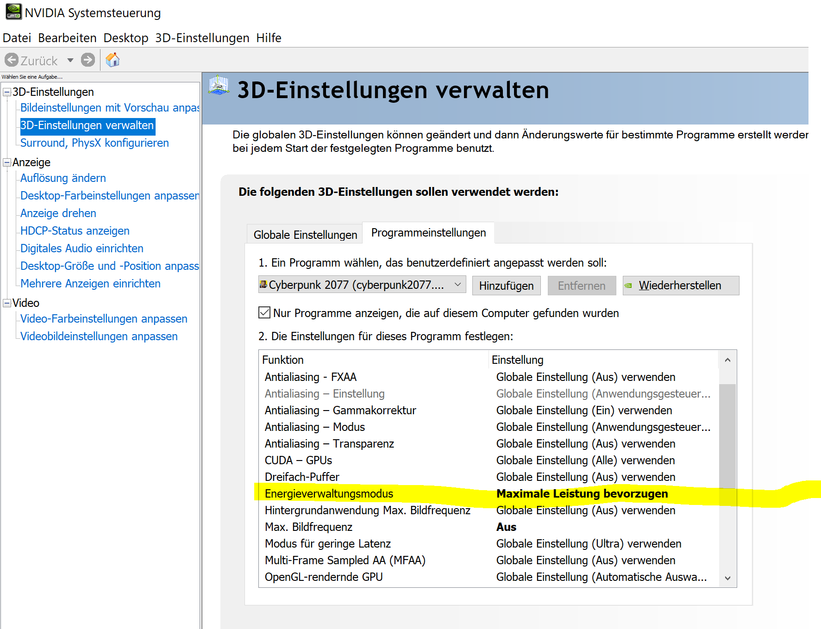
Task: Open Mehrere Anzeigen einrichten
Action: 90,284
